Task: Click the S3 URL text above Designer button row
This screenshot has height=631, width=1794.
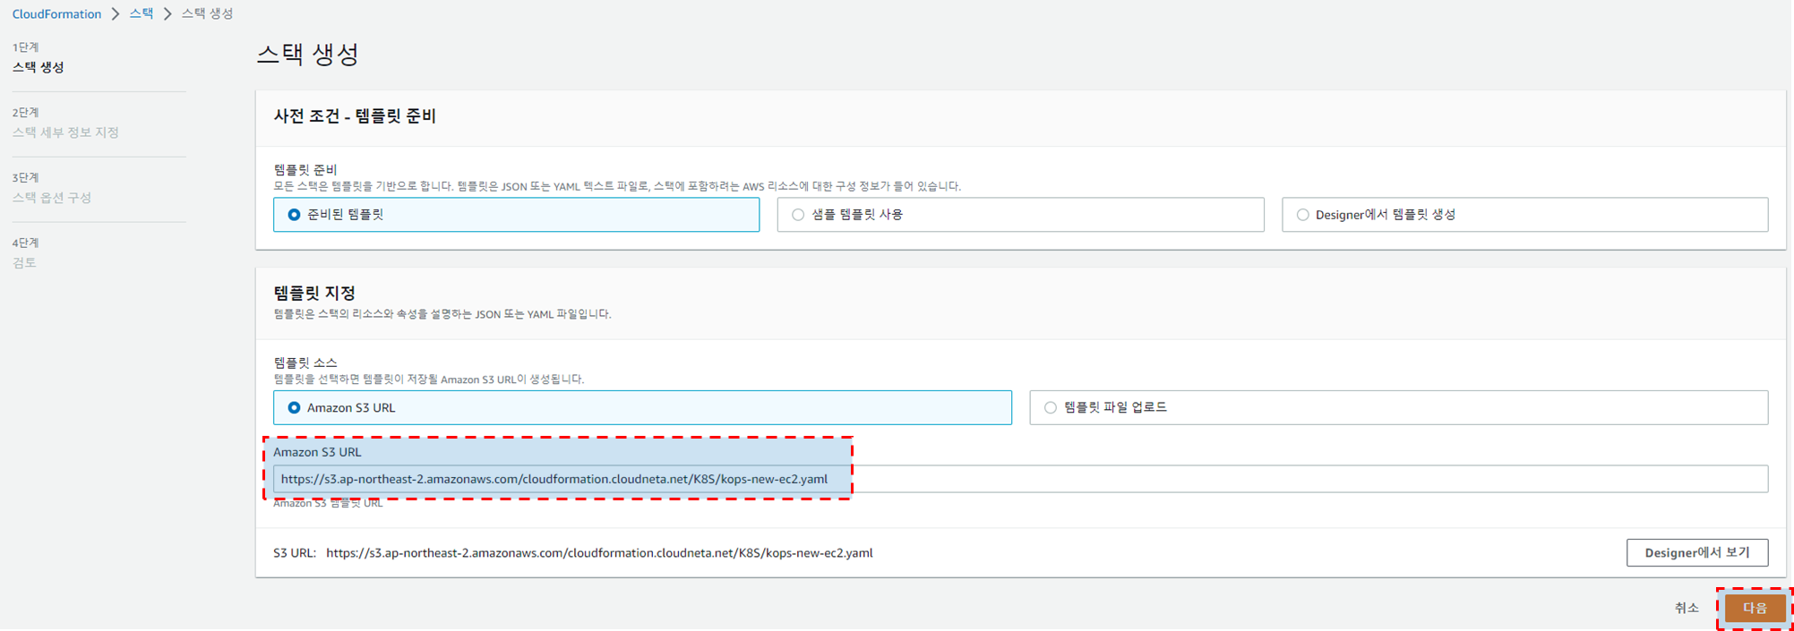Action: [x=598, y=553]
